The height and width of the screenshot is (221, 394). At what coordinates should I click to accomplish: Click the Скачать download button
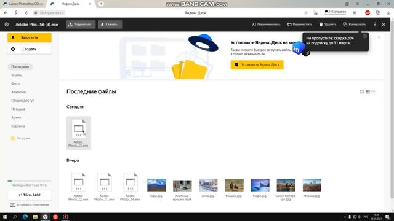[x=110, y=25]
